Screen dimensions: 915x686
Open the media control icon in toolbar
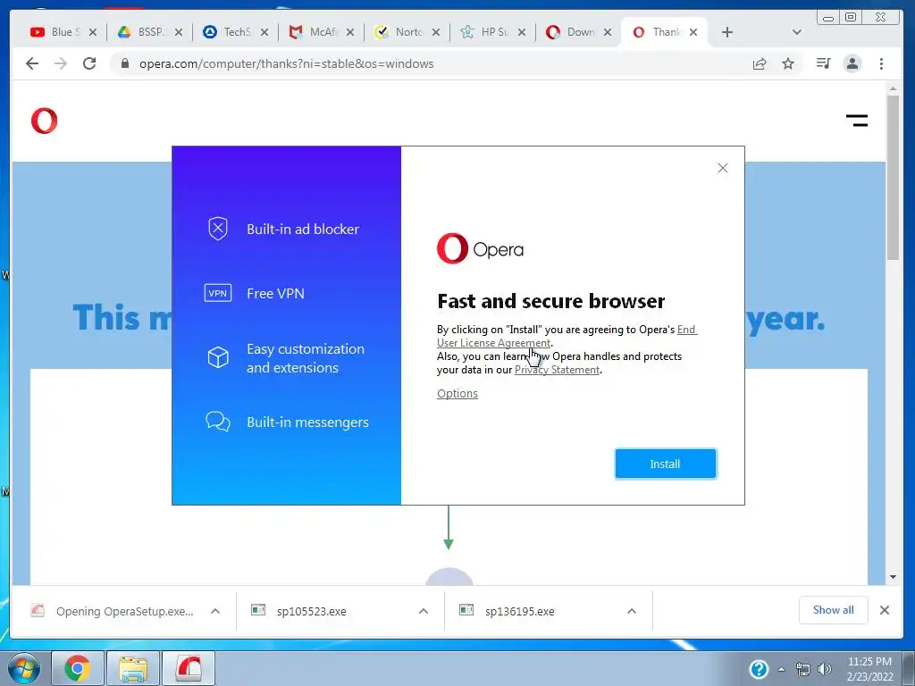tap(823, 63)
